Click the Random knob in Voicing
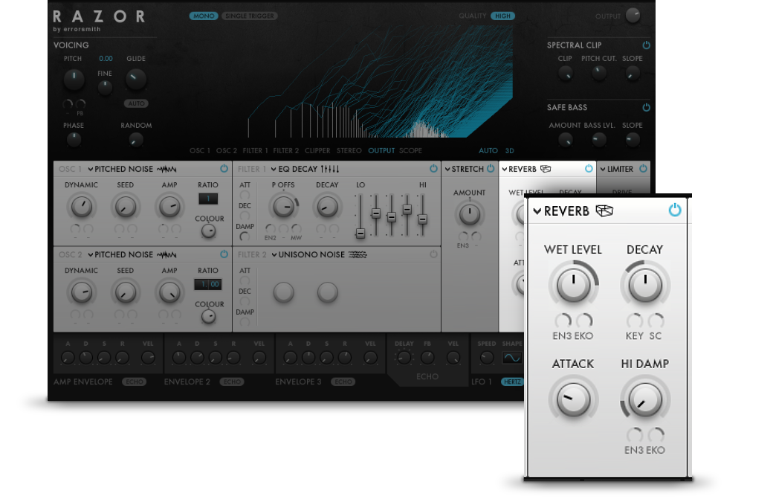 pyautogui.click(x=135, y=140)
